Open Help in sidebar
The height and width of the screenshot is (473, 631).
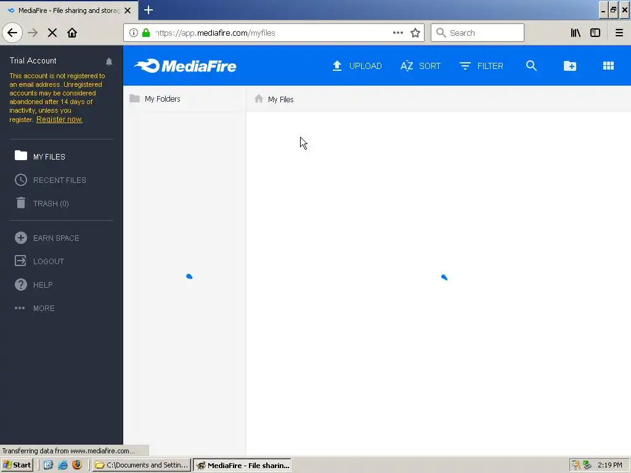[x=34, y=285]
